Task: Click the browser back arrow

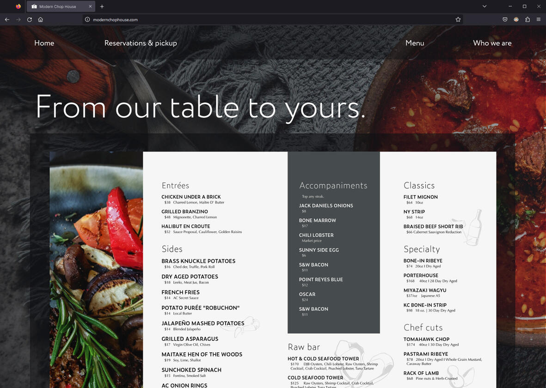Action: (7, 19)
